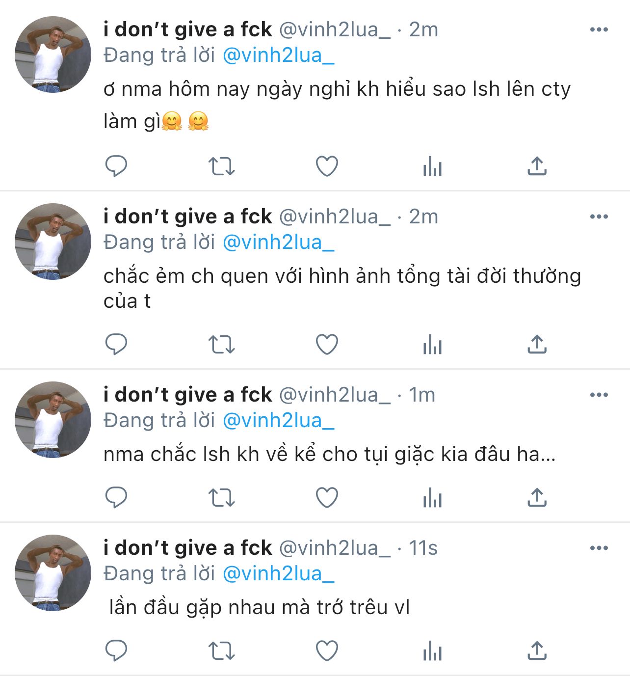Like the 'tổng tài đời thường' tweet
Screen dimensions: 630x677
327,344
